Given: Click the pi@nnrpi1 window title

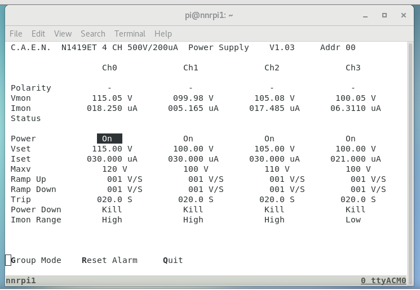Looking at the screenshot, I should [209, 16].
